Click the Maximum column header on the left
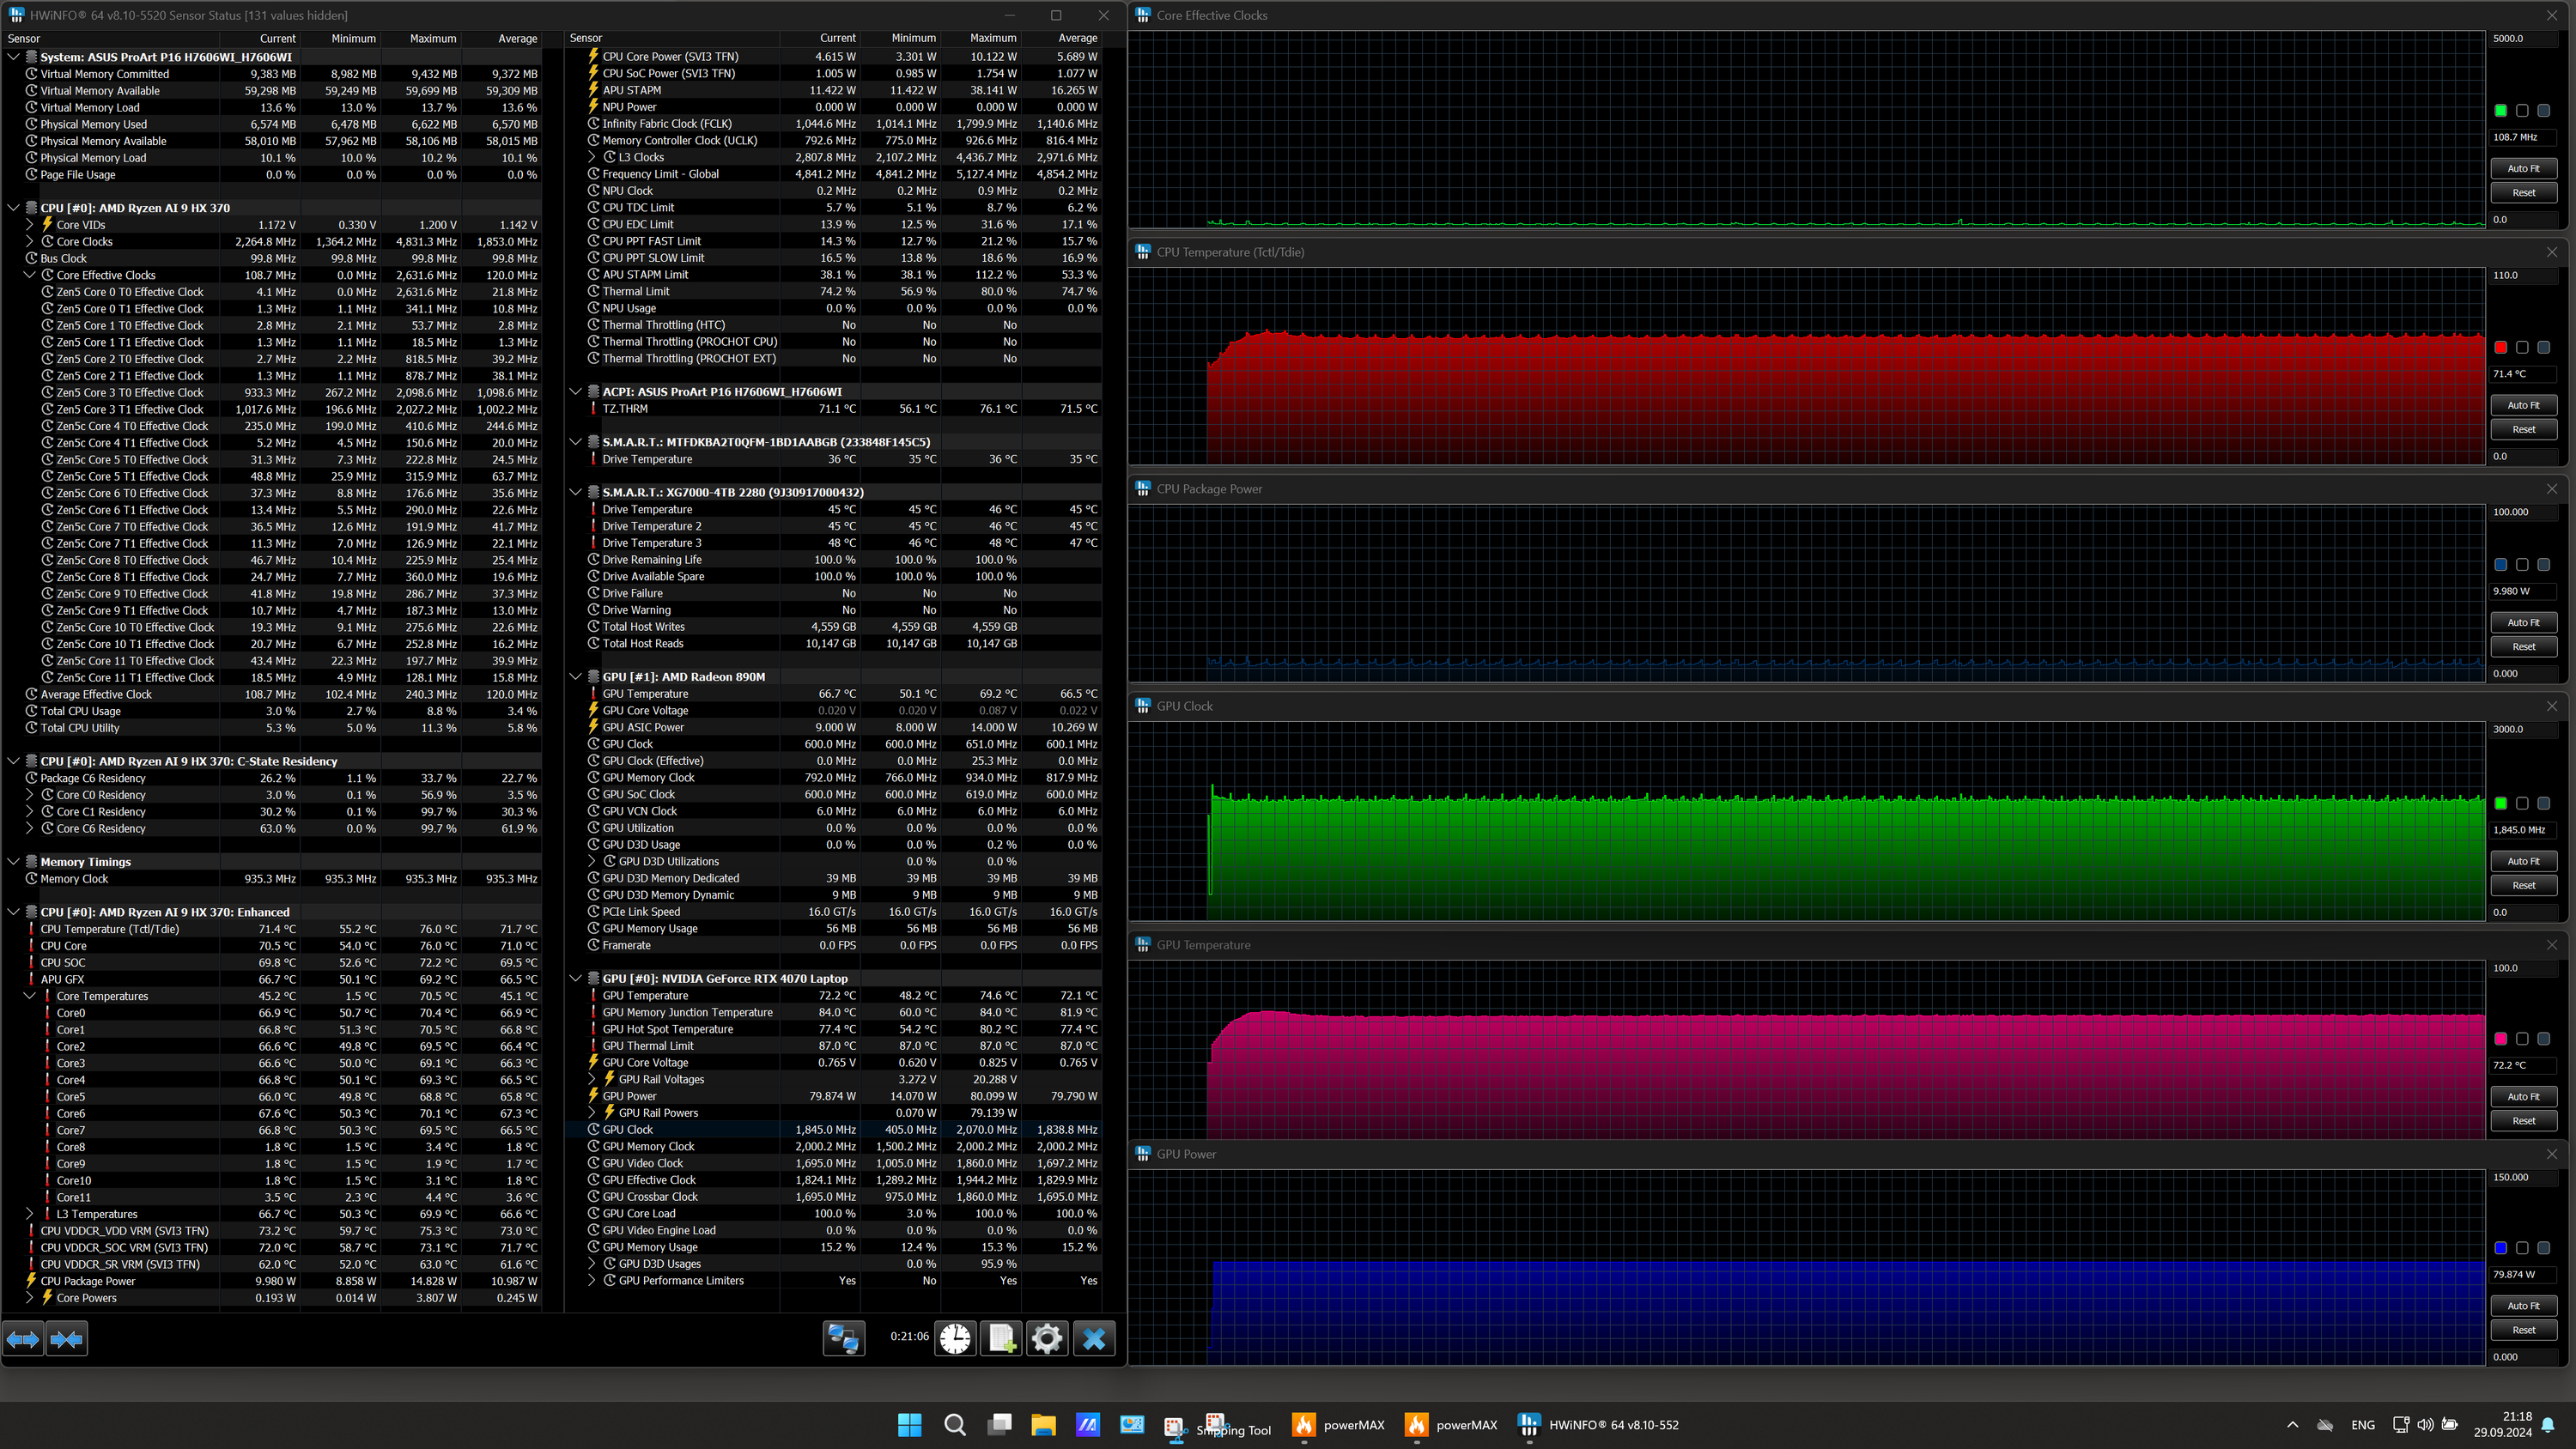 pos(432,38)
